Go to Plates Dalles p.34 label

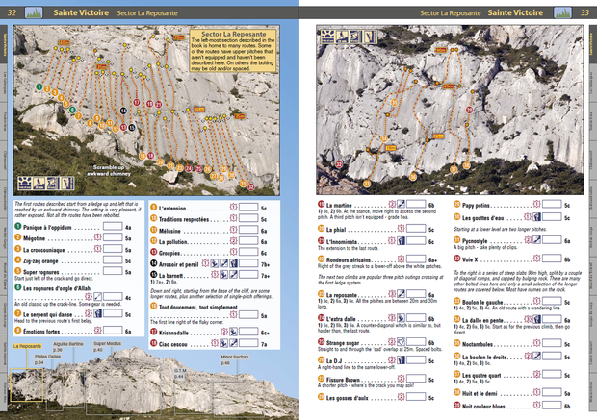click(x=47, y=359)
